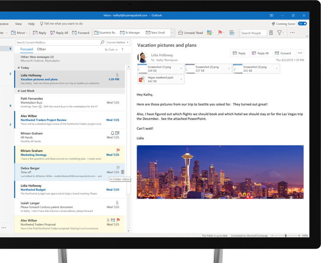Viewport: 321px width, 263px height.
Task: Open the By Date sort dropdown
Action: click(x=111, y=49)
